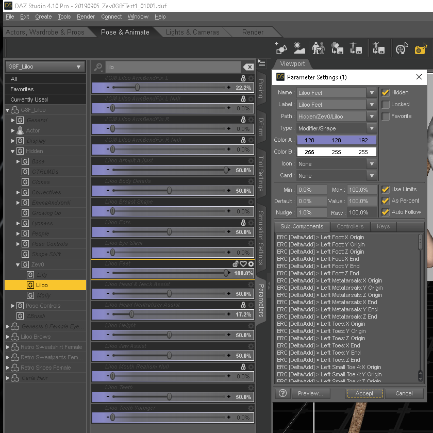Click the Max value field
This screenshot has width=433, height=433.
[x=361, y=190]
